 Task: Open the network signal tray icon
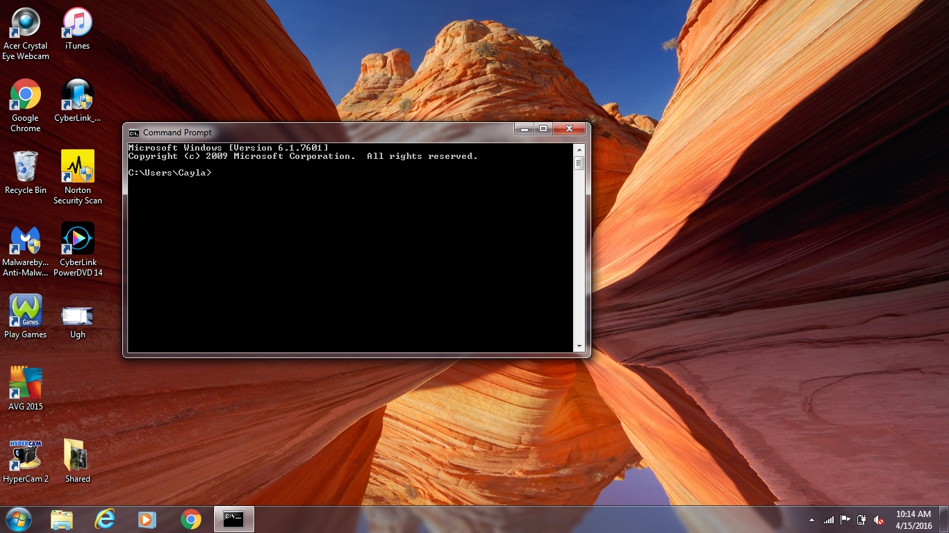(x=829, y=520)
